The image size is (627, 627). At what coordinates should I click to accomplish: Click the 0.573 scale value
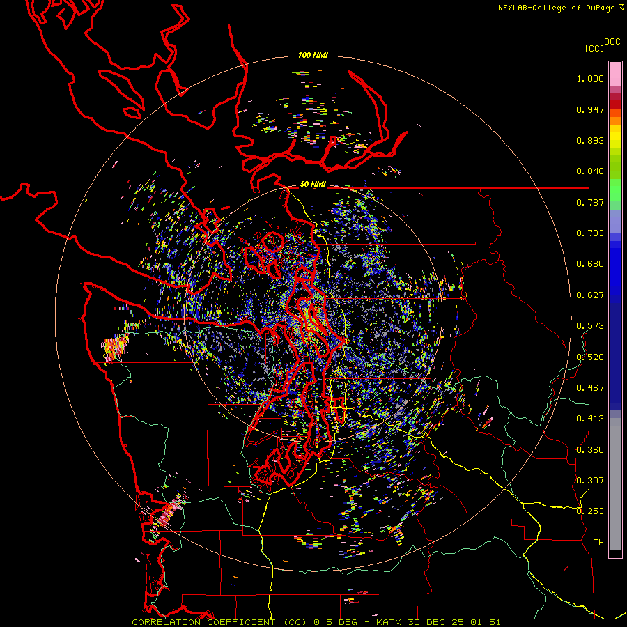coord(590,326)
